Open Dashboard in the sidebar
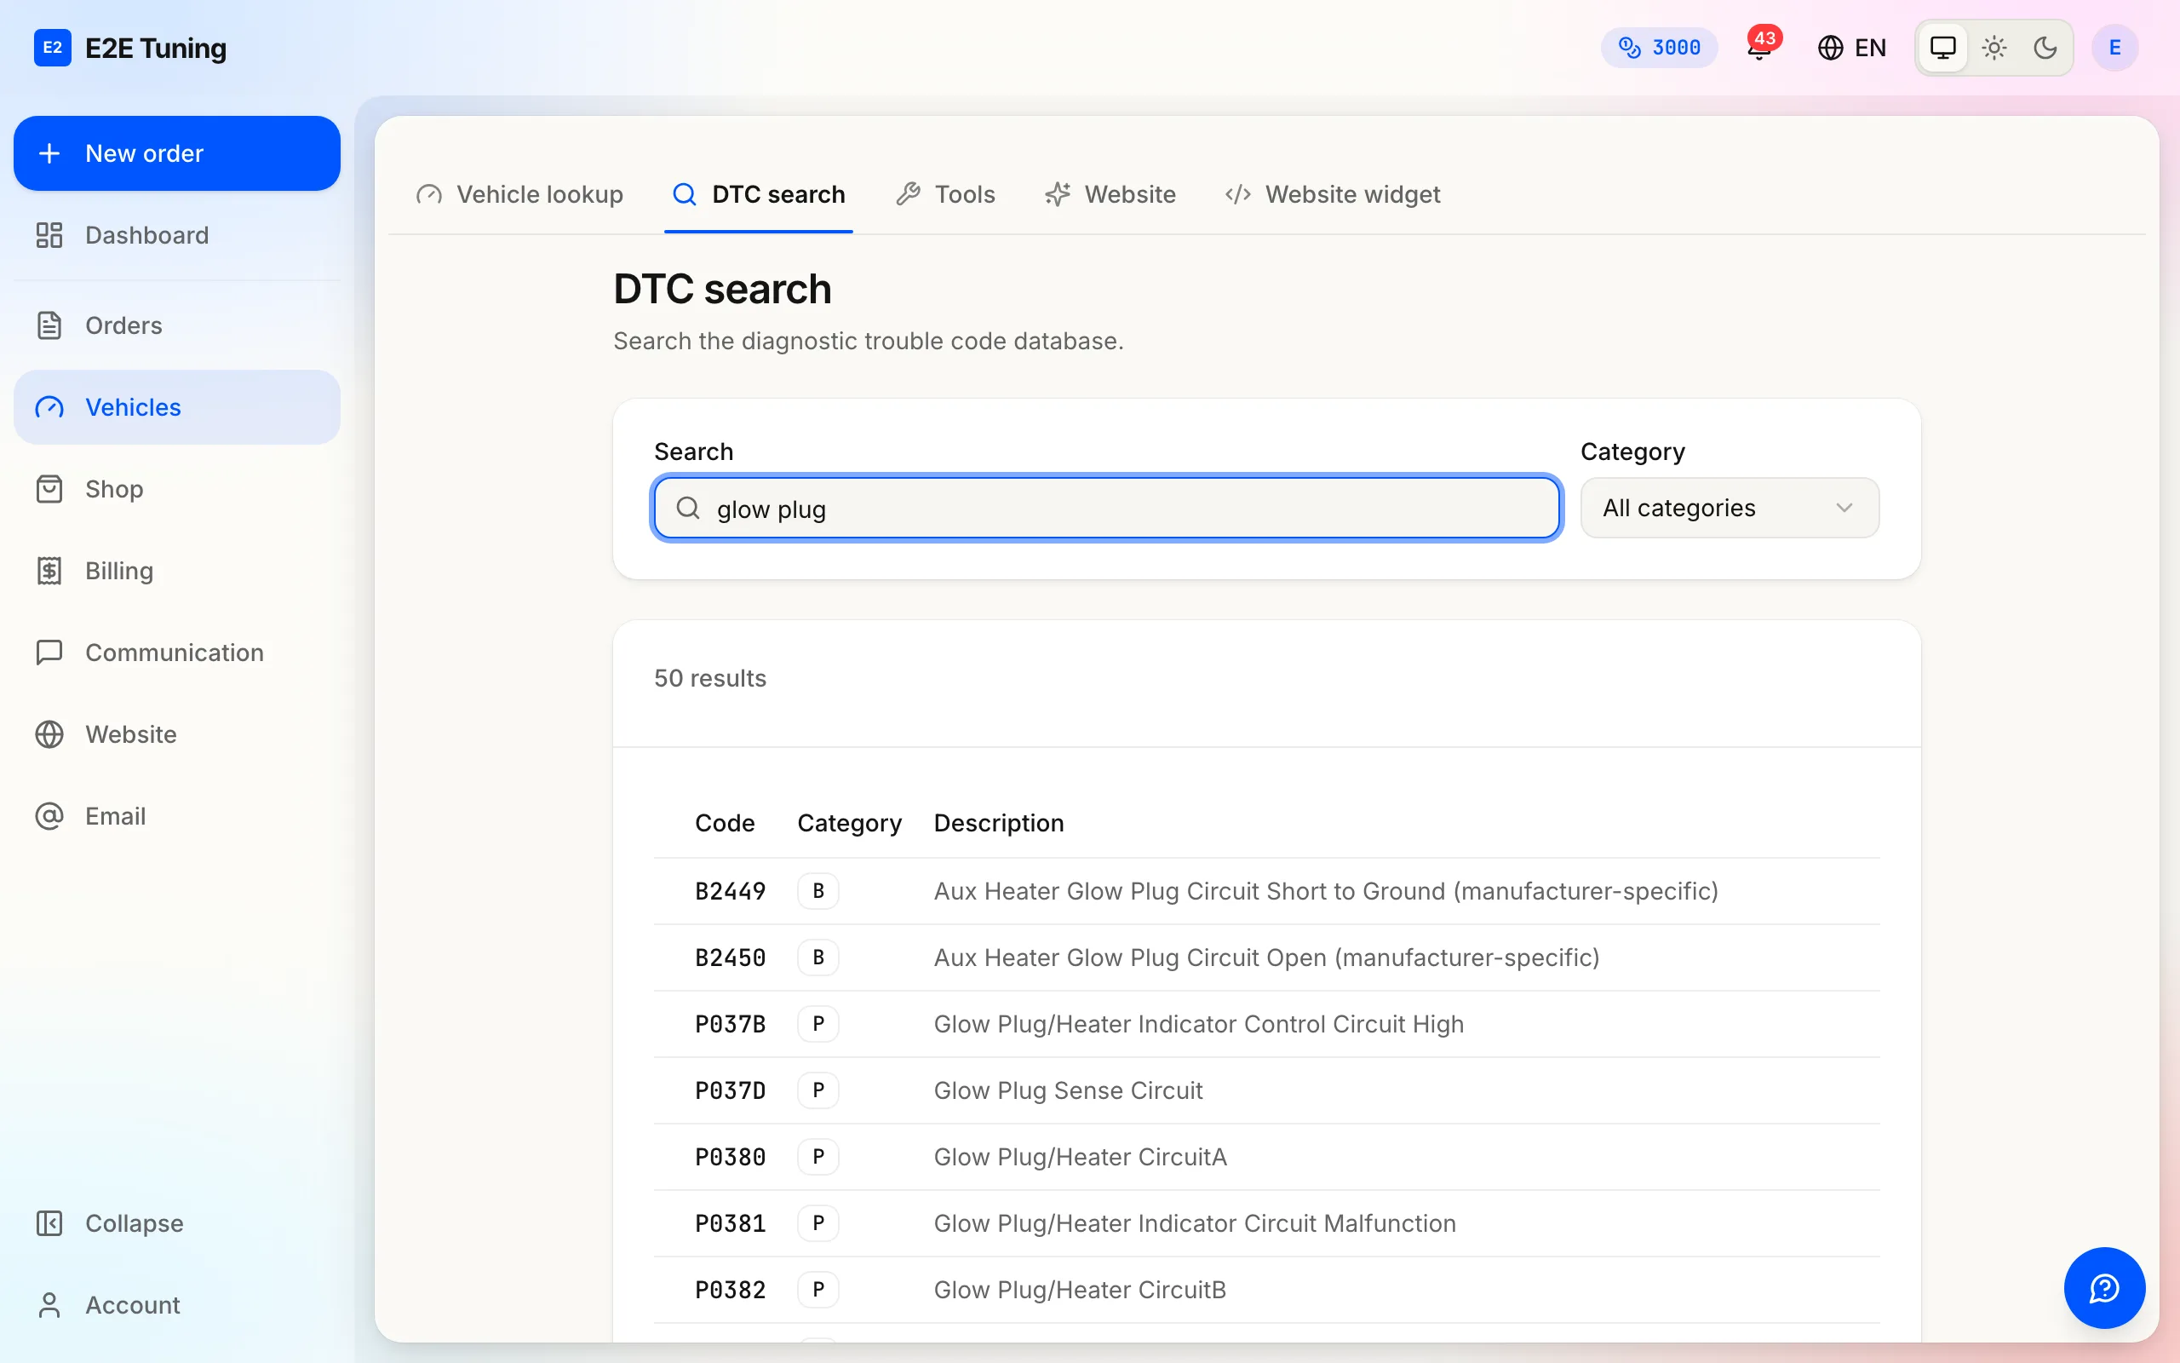 tap(176, 235)
